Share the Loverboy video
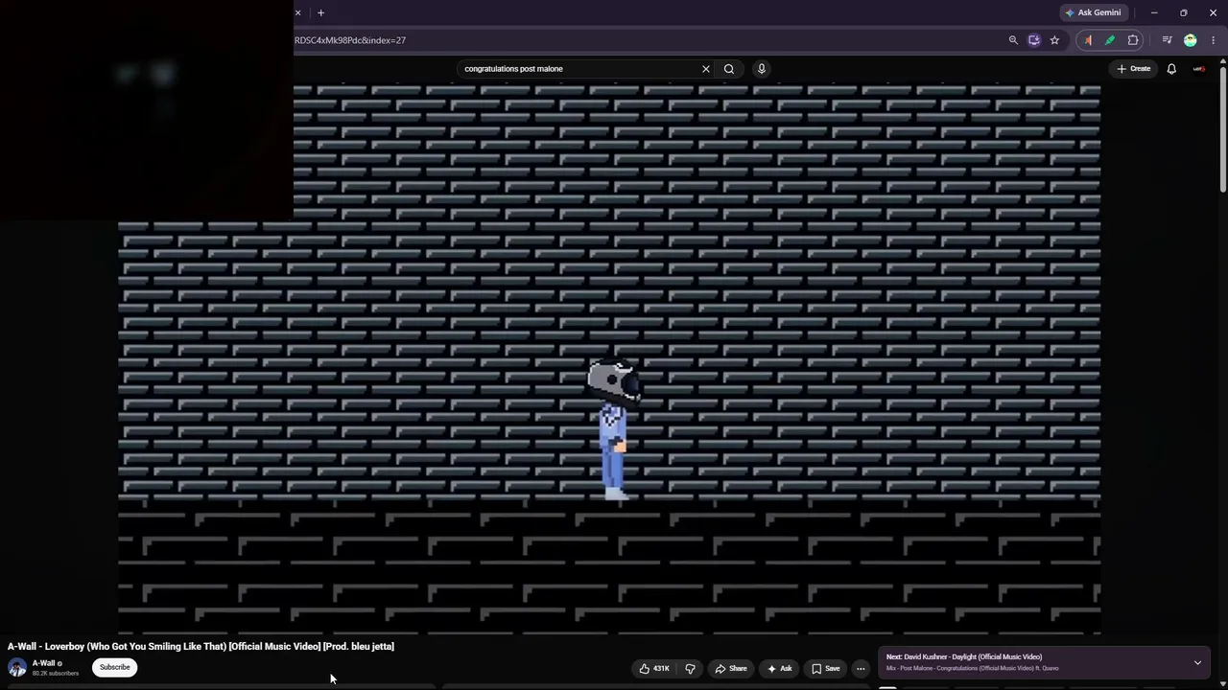Image resolution: width=1228 pixels, height=690 pixels. point(731,669)
